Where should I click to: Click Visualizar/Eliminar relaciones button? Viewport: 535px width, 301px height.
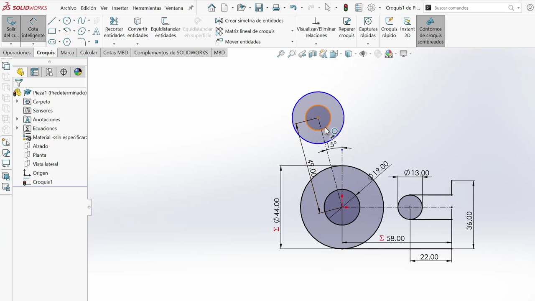pos(316,28)
